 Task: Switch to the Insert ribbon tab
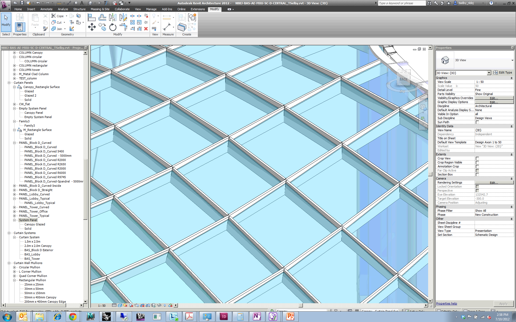(31, 9)
